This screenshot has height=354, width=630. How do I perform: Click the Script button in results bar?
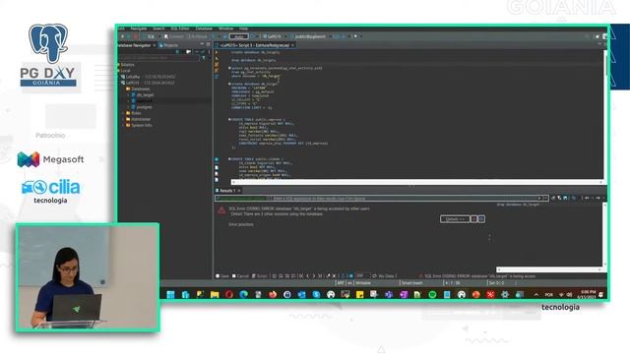260,276
